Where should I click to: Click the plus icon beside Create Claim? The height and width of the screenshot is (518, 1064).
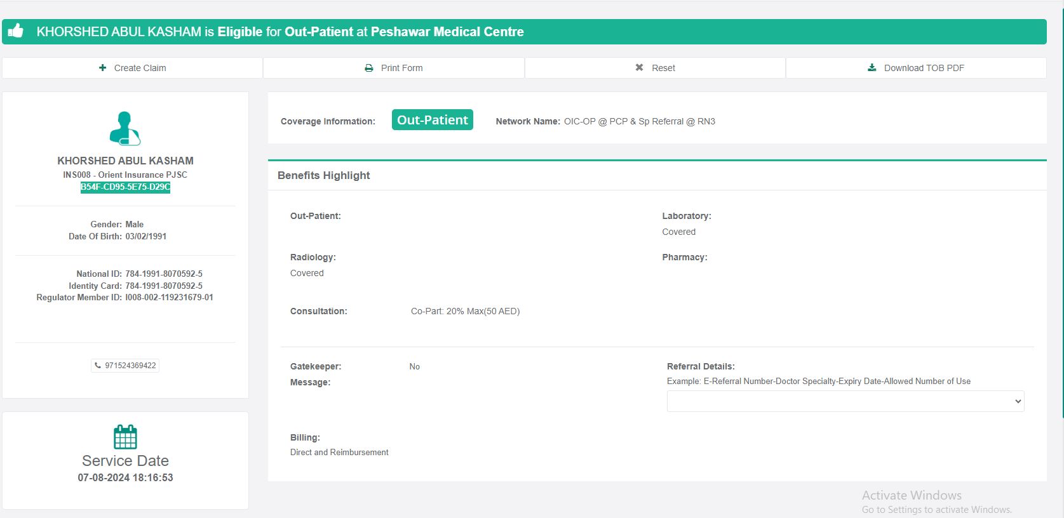pos(103,68)
